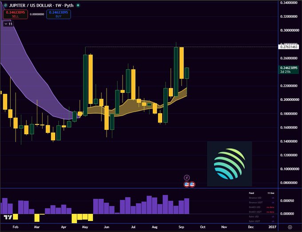Click the right US flag economic event icon
This screenshot has width=302, height=232.
point(192,184)
